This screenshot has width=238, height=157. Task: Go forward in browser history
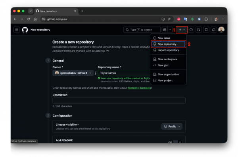pyautogui.click(x=22, y=19)
